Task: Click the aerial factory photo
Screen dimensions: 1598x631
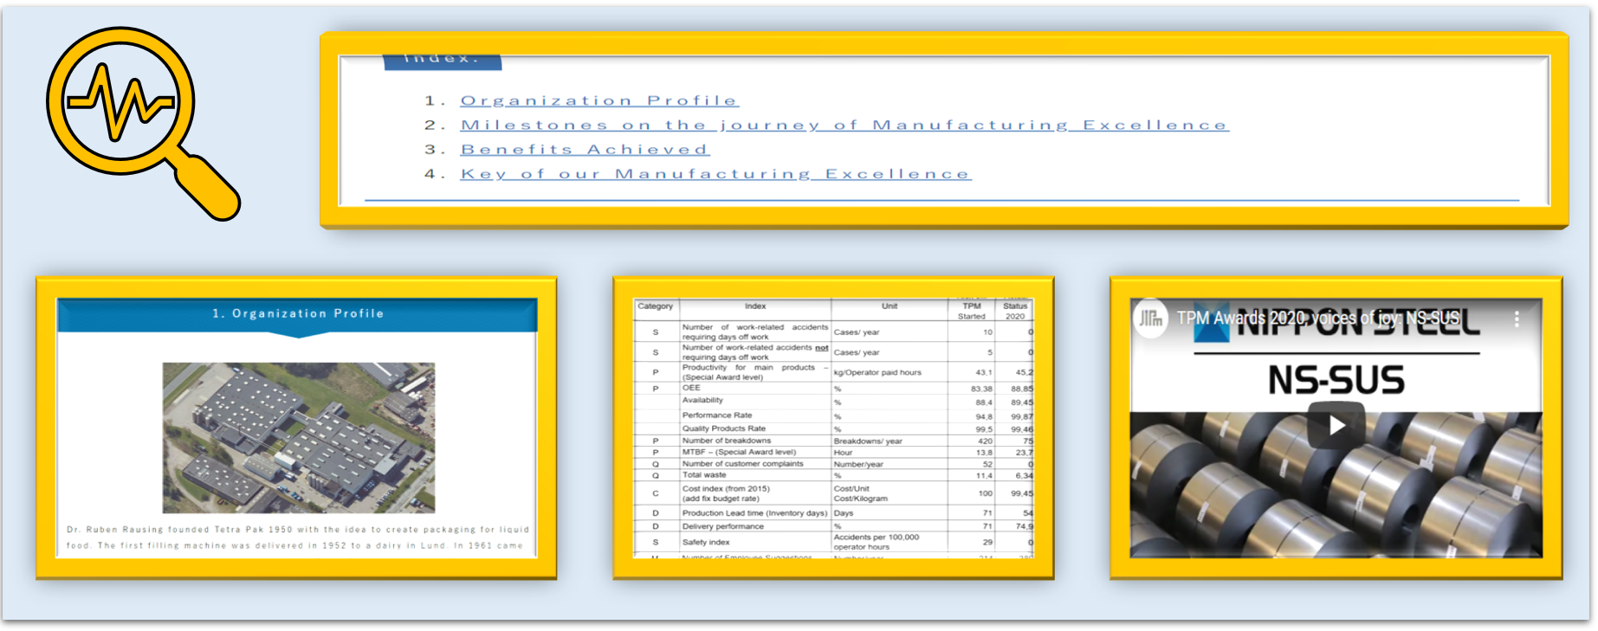Action: tap(299, 437)
